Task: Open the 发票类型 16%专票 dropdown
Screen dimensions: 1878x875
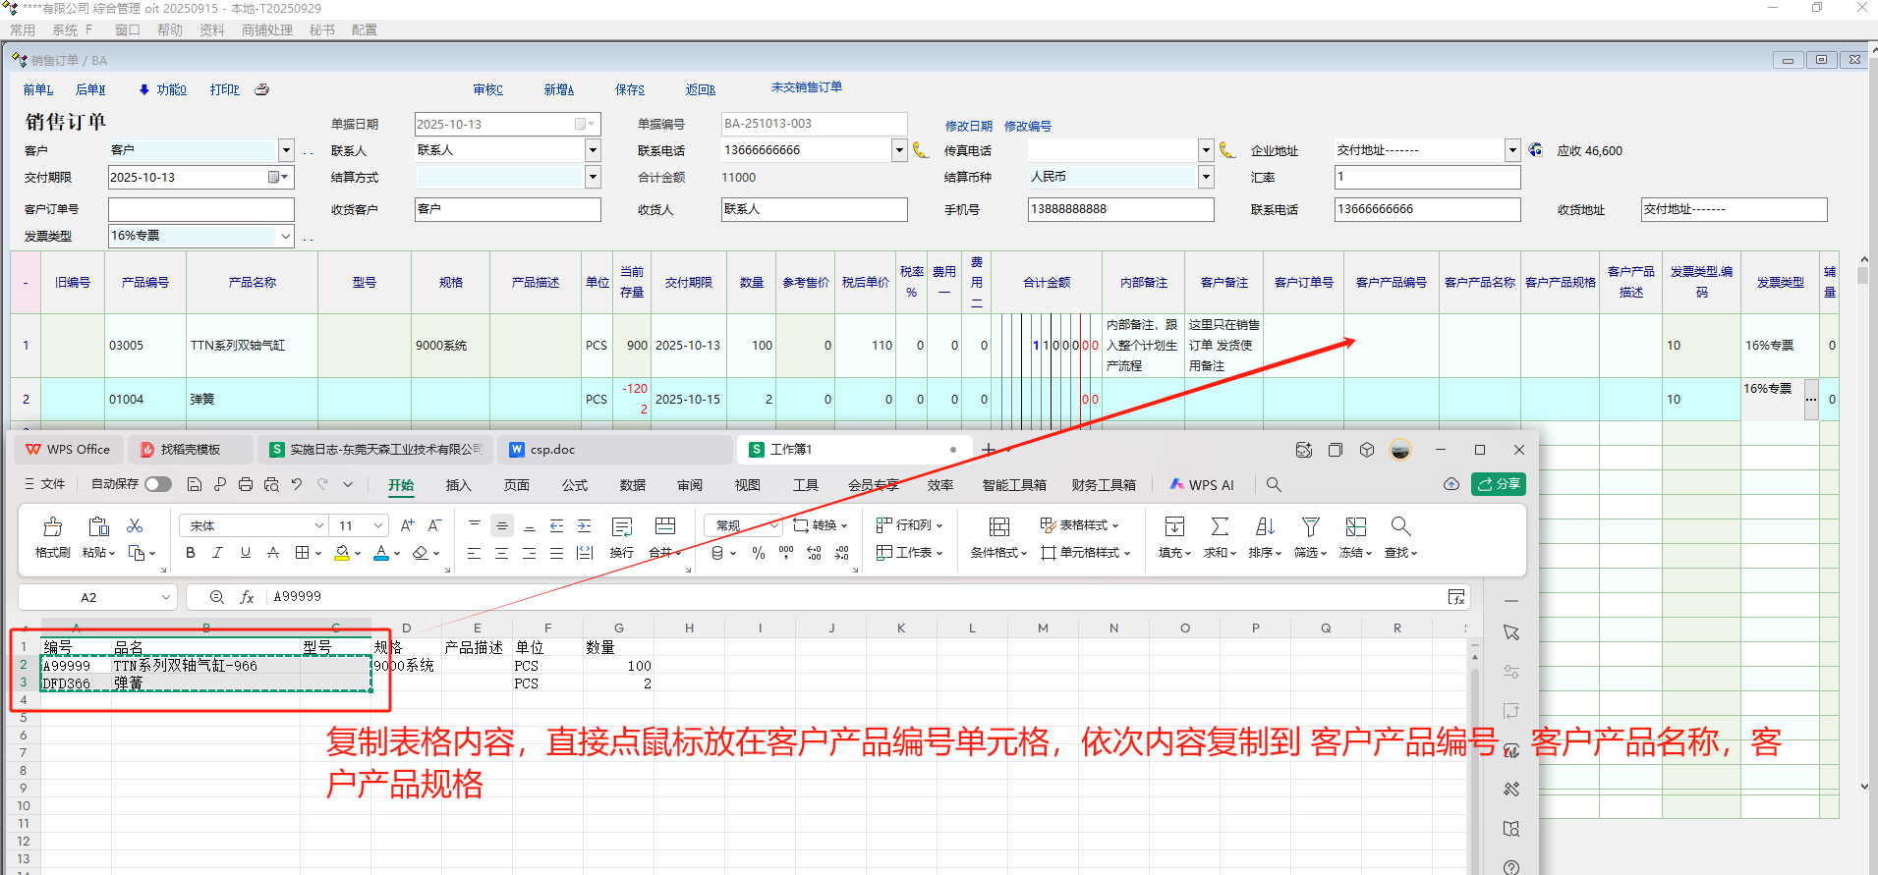Action: point(285,236)
